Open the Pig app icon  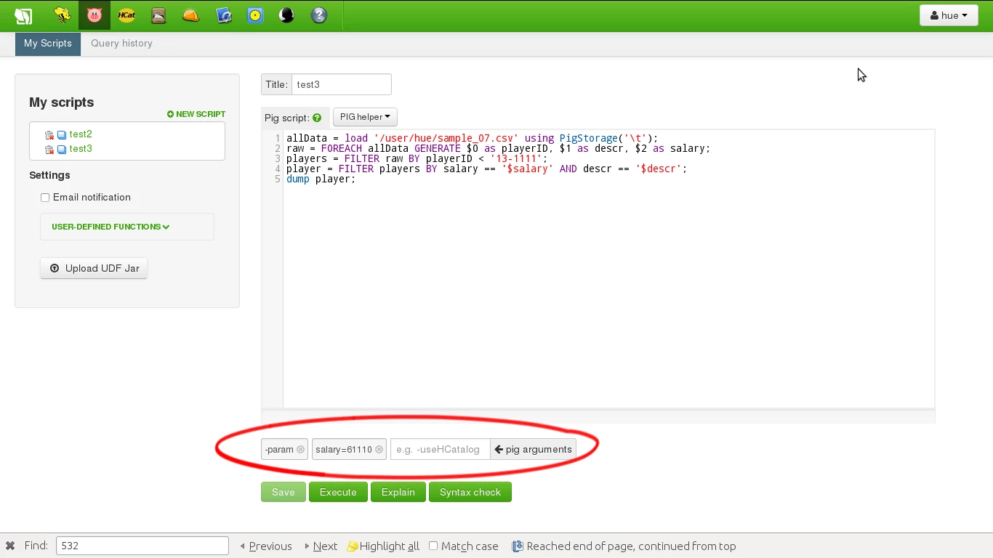coord(95,15)
